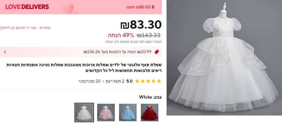Click the first yellow rating star

pyautogui.click(x=137, y=81)
